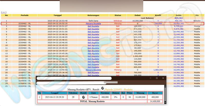Open Beli Roulette link at 20:51:27
This screenshot has height=106, width=205.
coord(93,26)
